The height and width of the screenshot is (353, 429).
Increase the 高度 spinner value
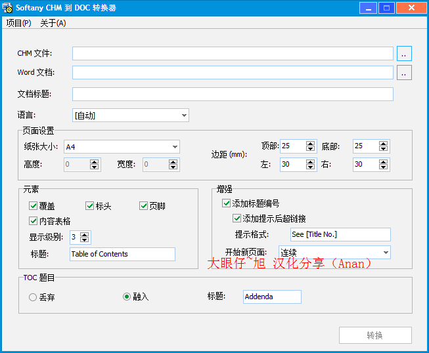click(95, 162)
